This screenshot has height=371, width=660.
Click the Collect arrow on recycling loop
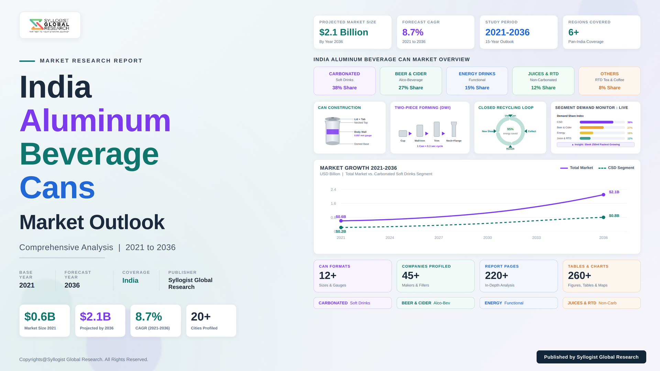(x=526, y=131)
